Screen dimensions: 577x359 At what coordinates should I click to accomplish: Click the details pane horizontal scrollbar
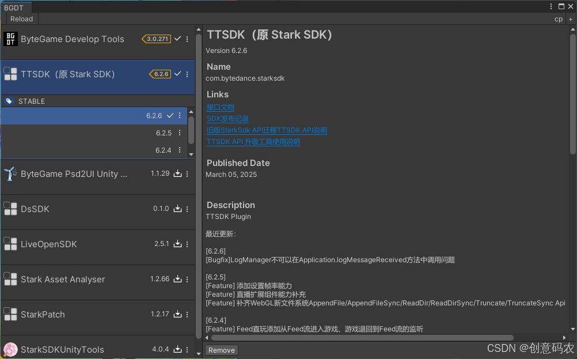point(362,338)
